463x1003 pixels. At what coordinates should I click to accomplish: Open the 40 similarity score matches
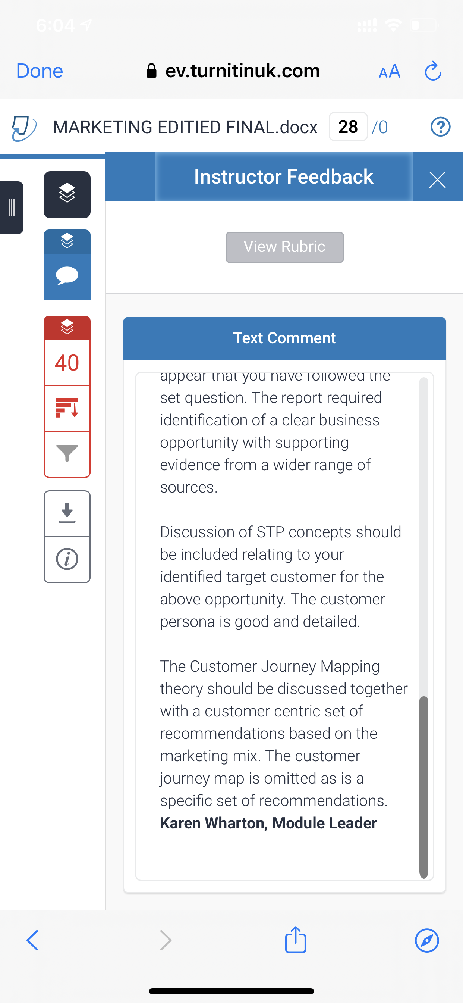coord(67,363)
